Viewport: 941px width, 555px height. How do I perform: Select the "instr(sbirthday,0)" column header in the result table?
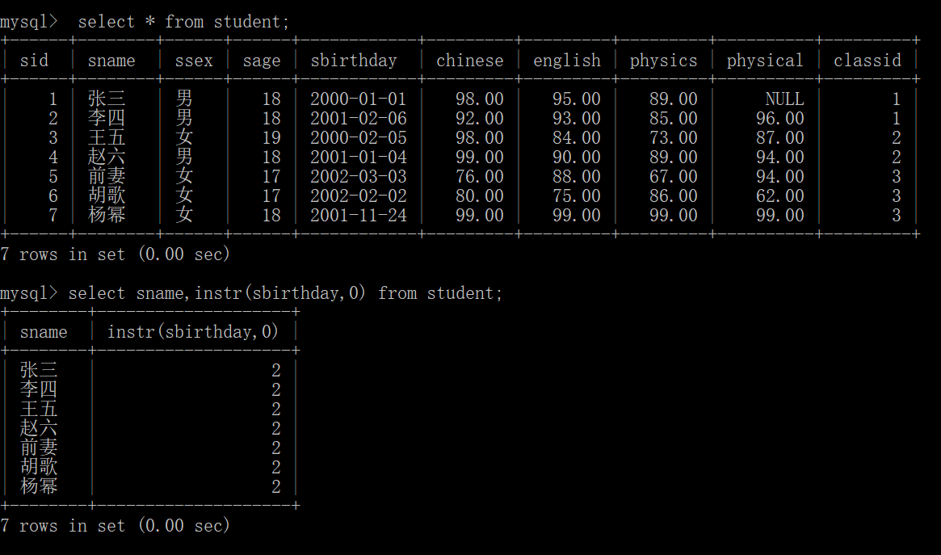192,332
